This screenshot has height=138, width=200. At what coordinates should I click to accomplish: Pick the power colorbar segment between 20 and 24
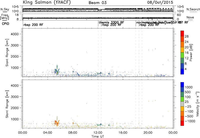tap(182, 44)
